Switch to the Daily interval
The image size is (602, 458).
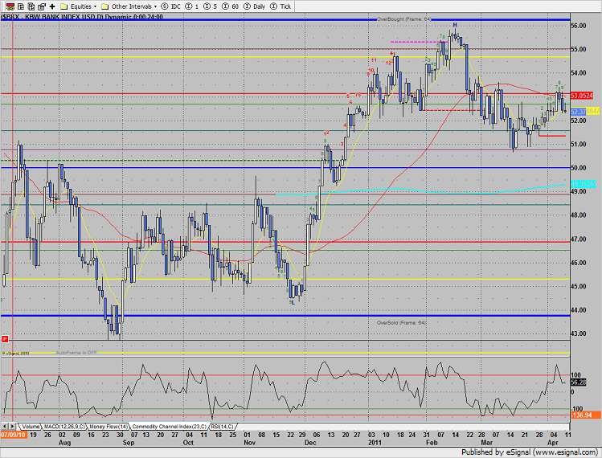click(x=255, y=6)
